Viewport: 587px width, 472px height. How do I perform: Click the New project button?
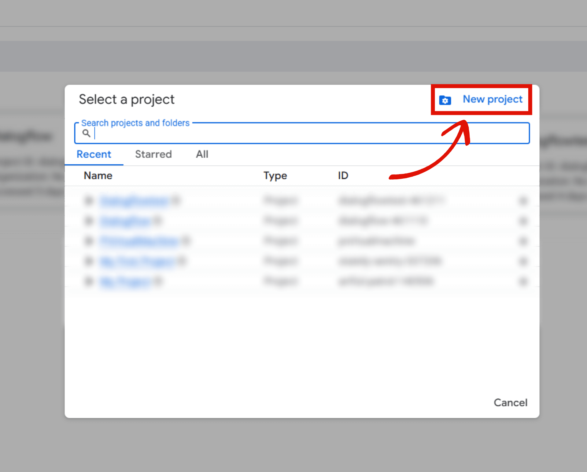tap(481, 100)
